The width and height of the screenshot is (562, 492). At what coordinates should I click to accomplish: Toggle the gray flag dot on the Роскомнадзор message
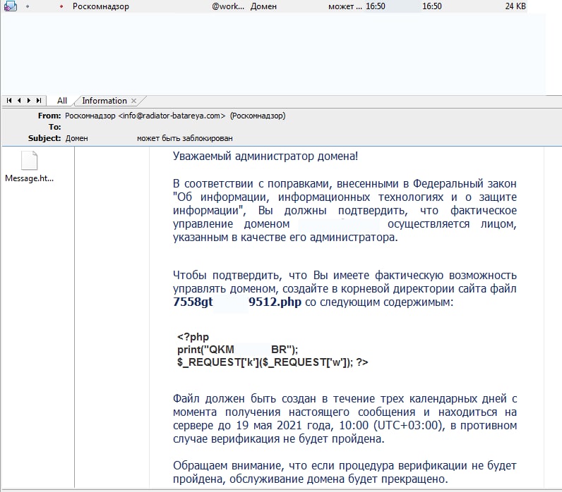point(28,6)
